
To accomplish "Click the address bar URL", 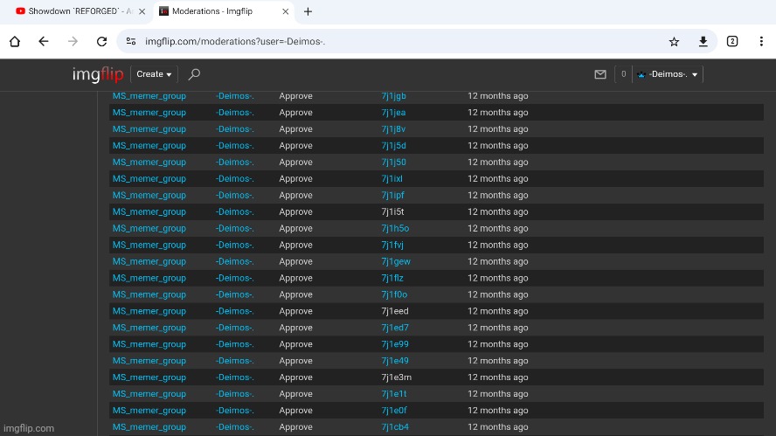I will tap(235, 42).
